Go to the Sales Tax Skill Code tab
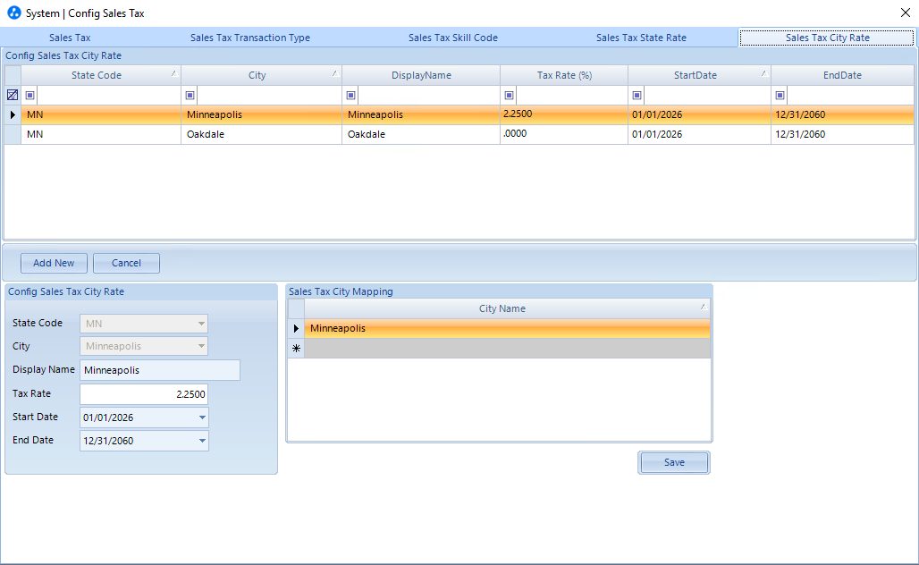 pos(453,38)
